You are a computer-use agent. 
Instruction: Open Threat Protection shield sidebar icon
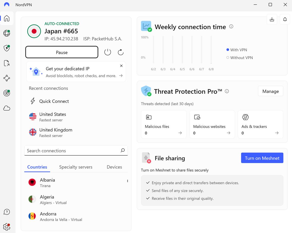[7, 48]
